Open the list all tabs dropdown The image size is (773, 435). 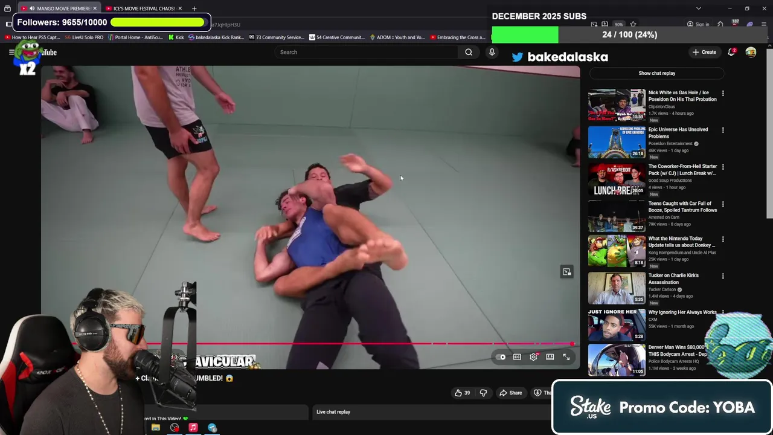pyautogui.click(x=698, y=8)
